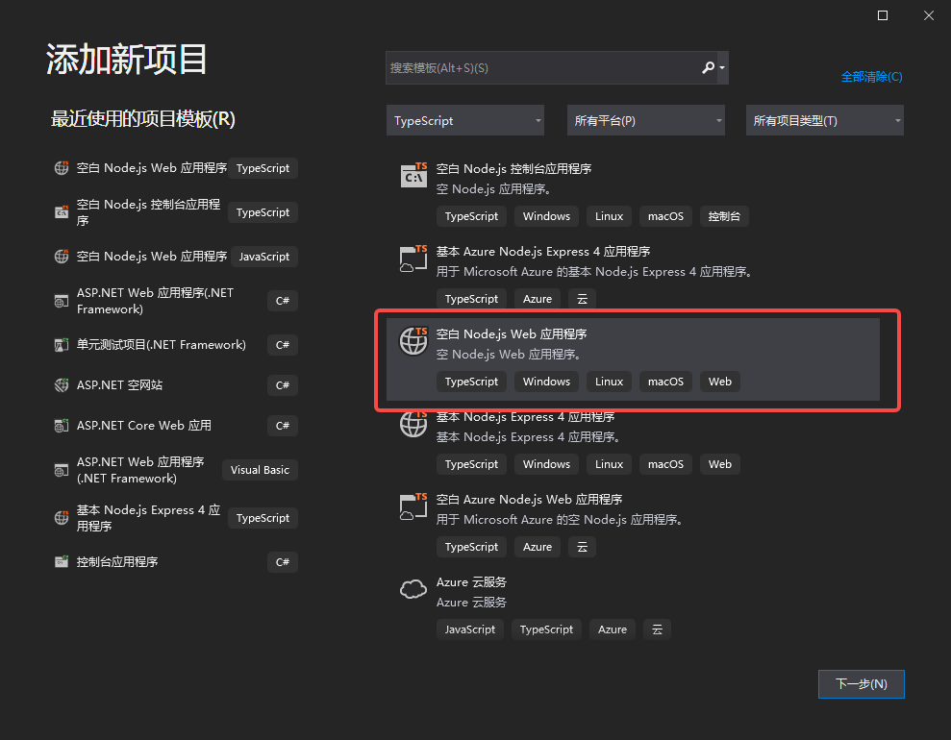This screenshot has width=951, height=740.
Task: Maximize the 添加新项目 dialog window
Action: pyautogui.click(x=883, y=15)
